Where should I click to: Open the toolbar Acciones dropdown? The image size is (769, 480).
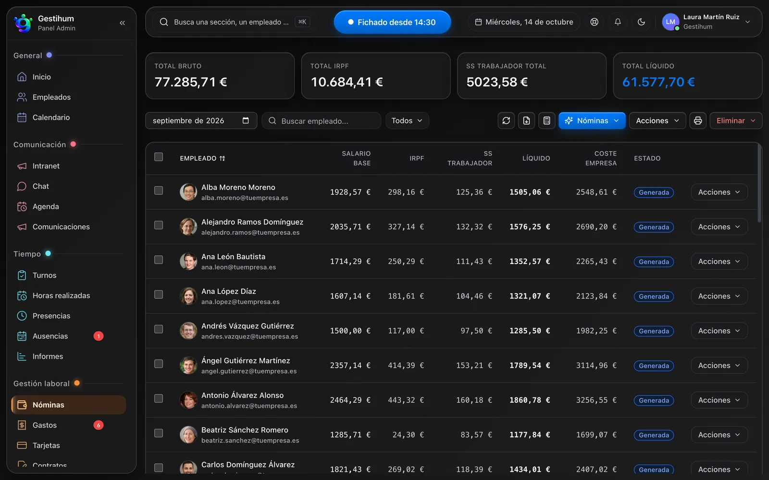click(657, 120)
